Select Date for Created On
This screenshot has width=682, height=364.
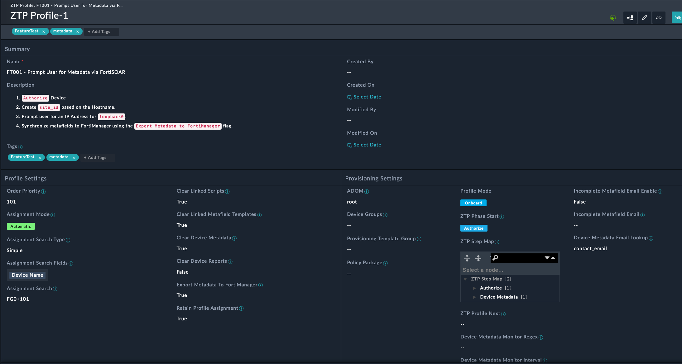tap(364, 97)
